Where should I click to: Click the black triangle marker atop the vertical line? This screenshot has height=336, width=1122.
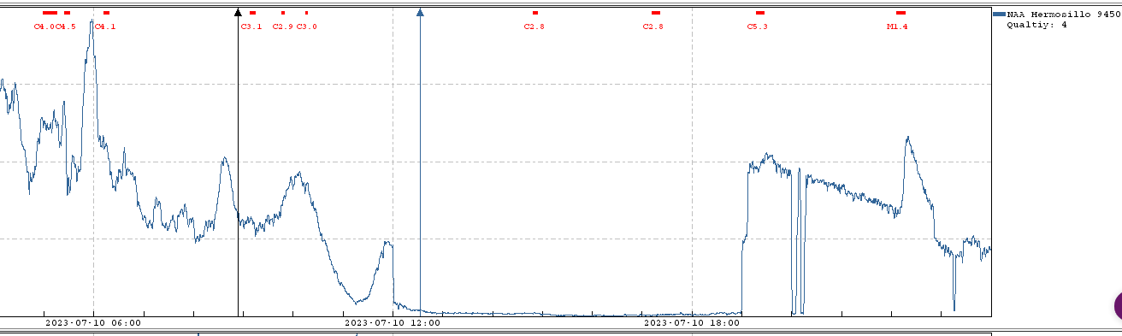tap(238, 12)
